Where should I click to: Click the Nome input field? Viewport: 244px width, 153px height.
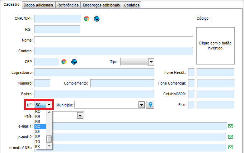(x=113, y=40)
